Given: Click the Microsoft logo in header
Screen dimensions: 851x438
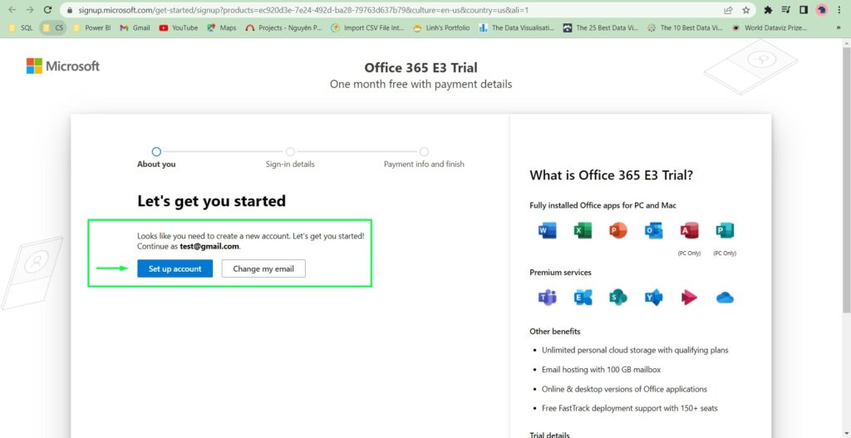Looking at the screenshot, I should click(x=63, y=66).
